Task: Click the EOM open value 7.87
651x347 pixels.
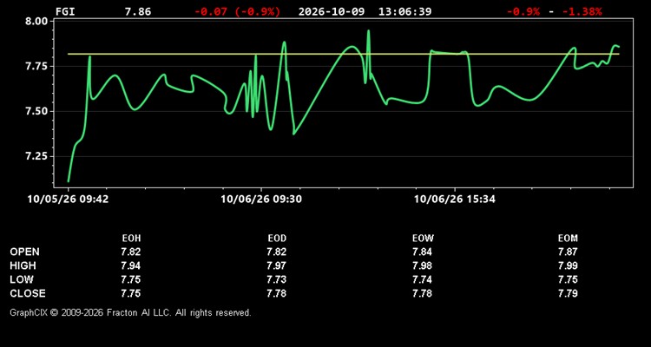Action: [x=568, y=252]
